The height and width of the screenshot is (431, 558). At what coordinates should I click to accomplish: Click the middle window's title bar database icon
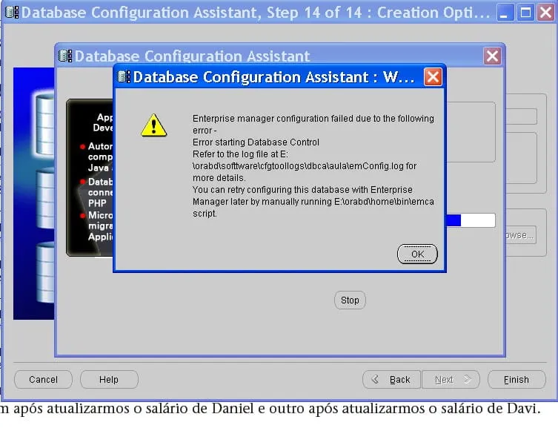[65, 56]
